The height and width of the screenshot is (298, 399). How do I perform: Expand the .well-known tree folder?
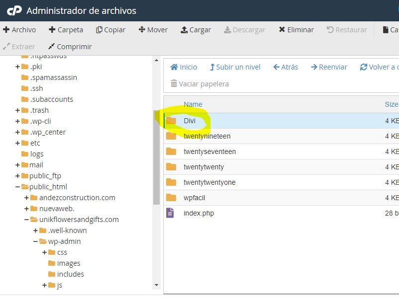coord(35,230)
